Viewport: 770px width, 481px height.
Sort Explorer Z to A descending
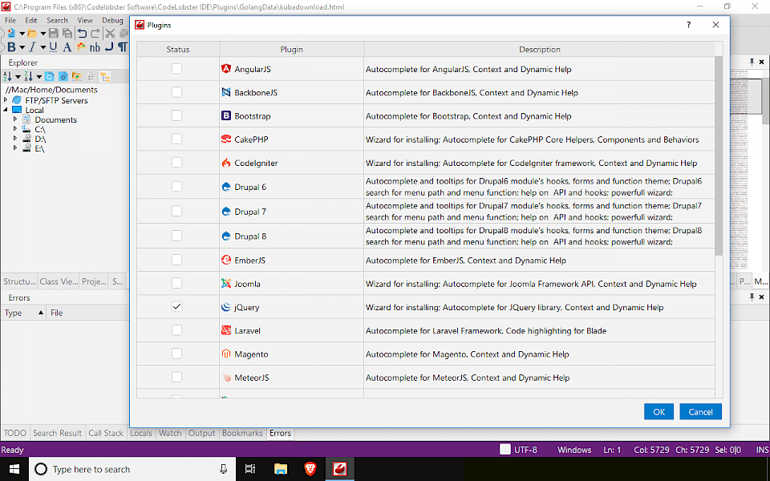point(29,77)
